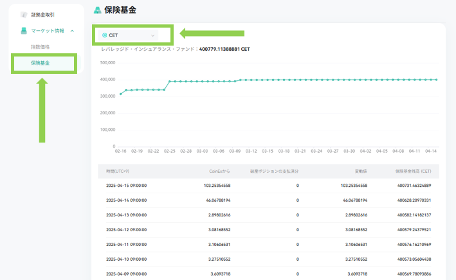The width and height of the screenshot is (456, 280).
Task: Click the 2025-04-12 09:00:00 row date
Action: coord(126,229)
